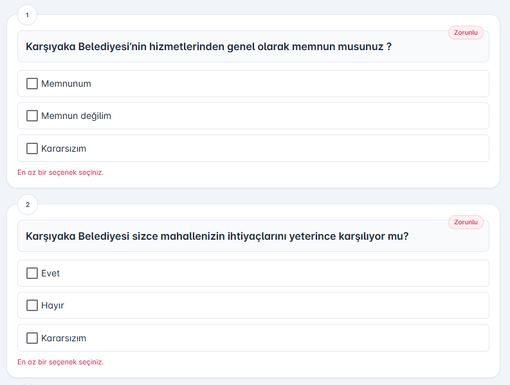This screenshot has width=510, height=385.
Task: Click the 'Evet' option label text
Action: [x=51, y=273]
